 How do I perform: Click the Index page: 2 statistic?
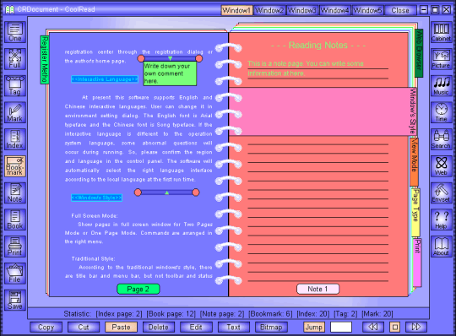pyautogui.click(x=119, y=314)
